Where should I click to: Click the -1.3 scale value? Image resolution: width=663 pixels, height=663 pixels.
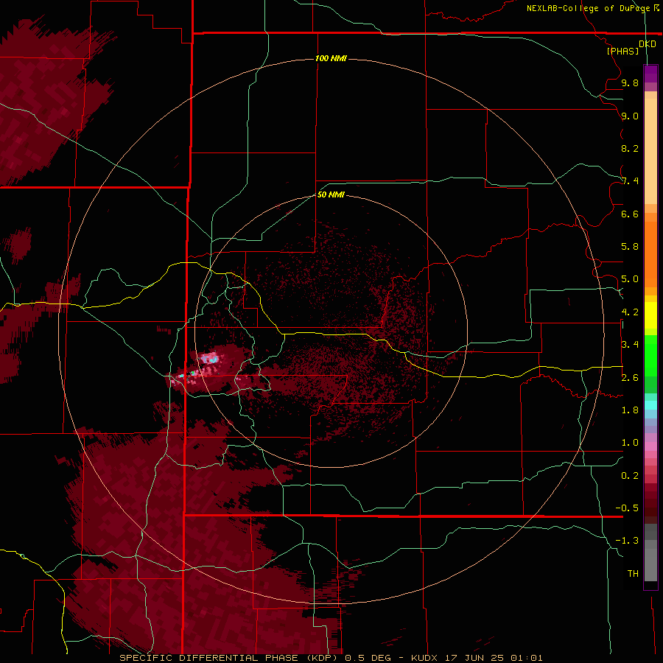tap(627, 541)
